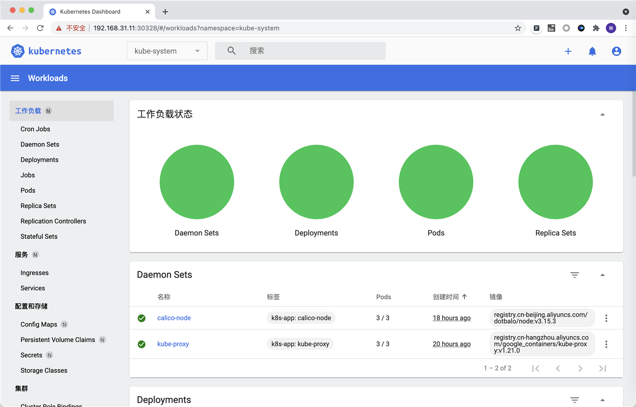Click the browser profile avatar

[611, 28]
